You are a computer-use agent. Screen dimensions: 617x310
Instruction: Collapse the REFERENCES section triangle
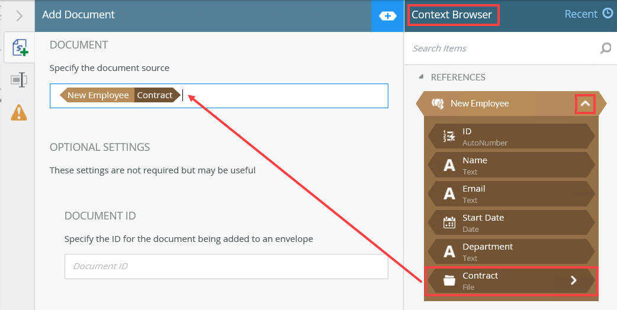[421, 77]
